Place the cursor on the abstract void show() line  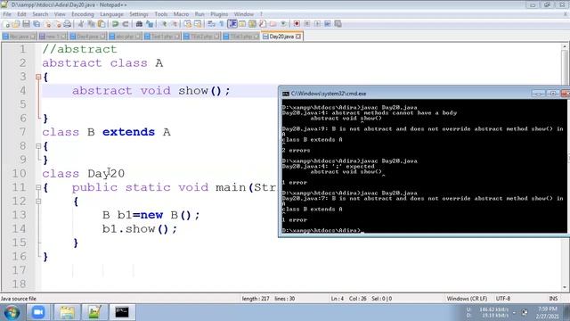(151, 91)
